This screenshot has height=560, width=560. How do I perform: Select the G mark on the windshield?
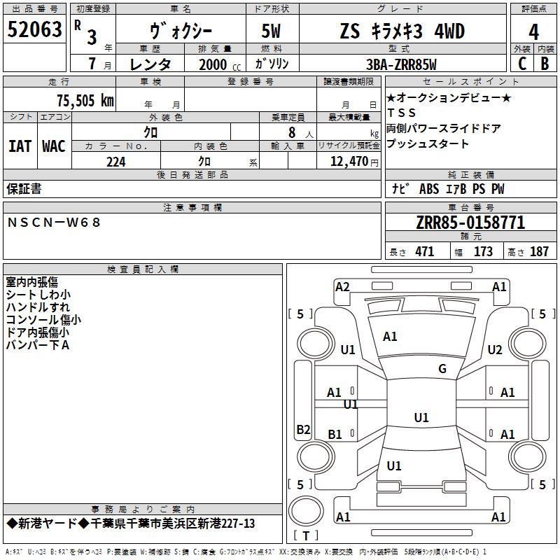pyautogui.click(x=442, y=369)
